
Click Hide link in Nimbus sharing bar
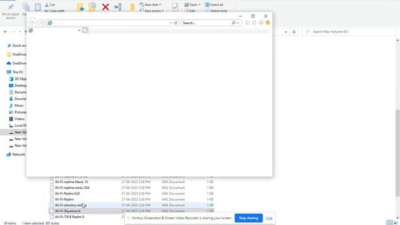(x=269, y=218)
